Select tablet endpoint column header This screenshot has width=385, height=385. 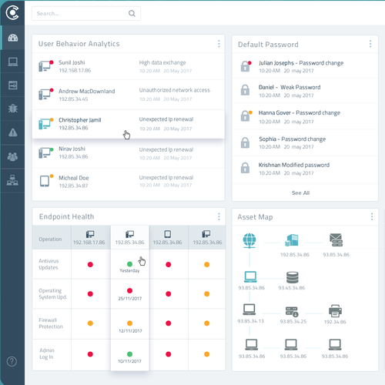[x=169, y=237]
